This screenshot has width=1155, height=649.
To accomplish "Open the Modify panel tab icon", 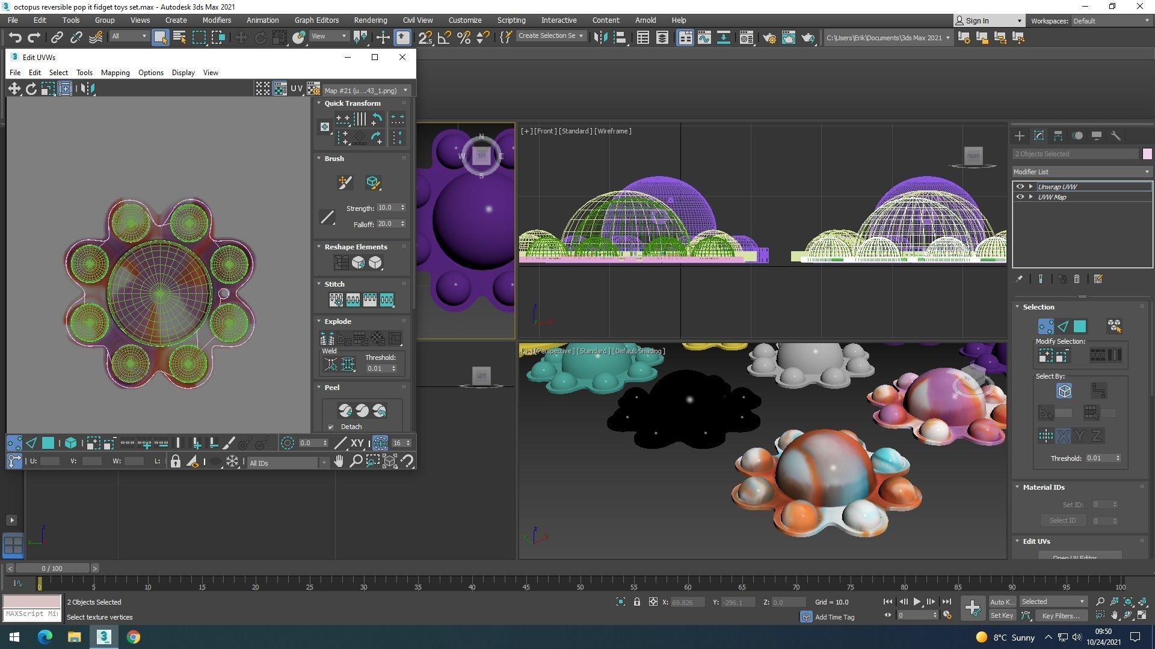I will click(1038, 136).
